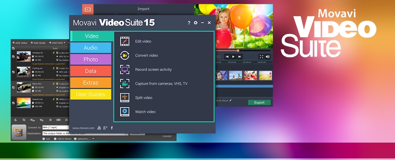This screenshot has width=395, height=160.
Task: Switch to the Photo tab
Action: pyautogui.click(x=91, y=59)
